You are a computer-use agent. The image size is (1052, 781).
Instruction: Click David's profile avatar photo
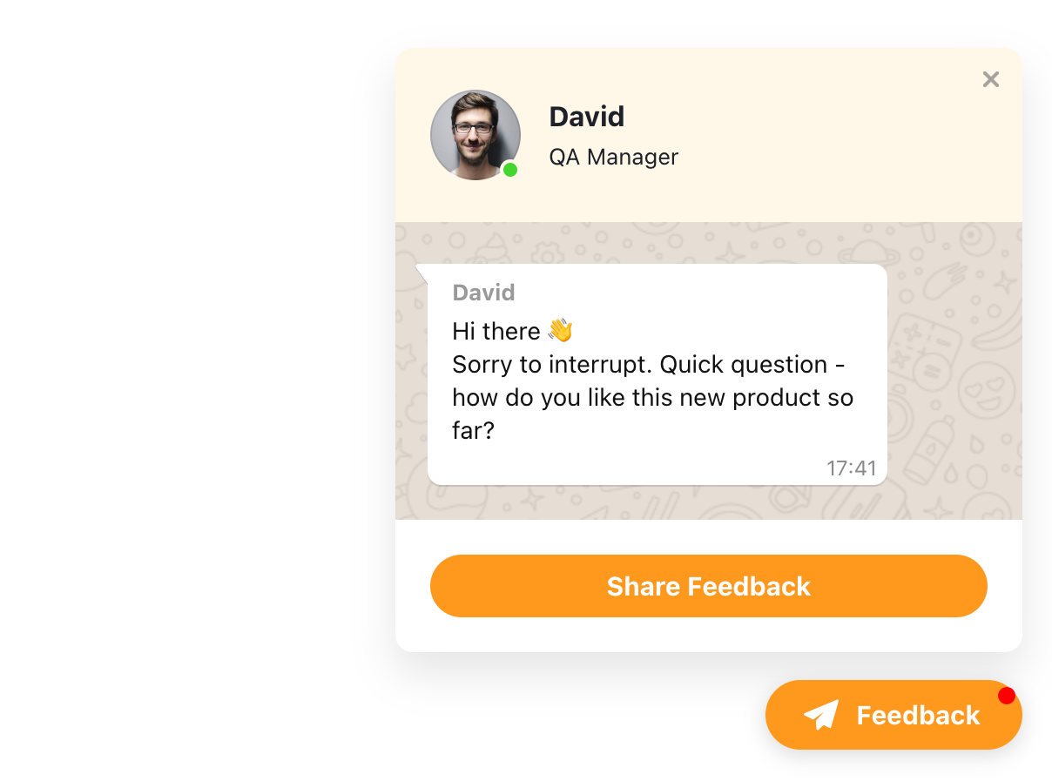point(475,135)
